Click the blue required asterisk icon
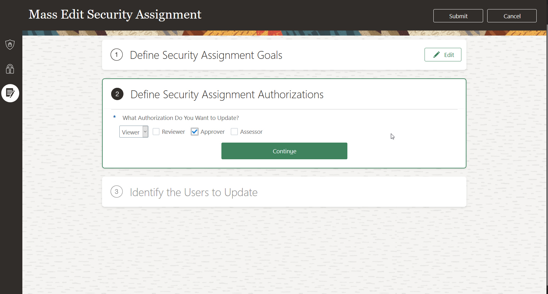548x294 pixels. [x=114, y=117]
